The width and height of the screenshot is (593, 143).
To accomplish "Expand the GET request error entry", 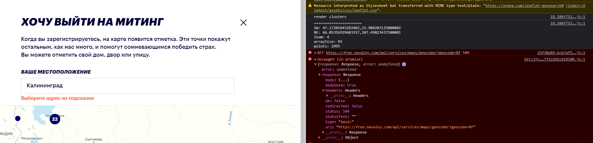I will [x=315, y=53].
